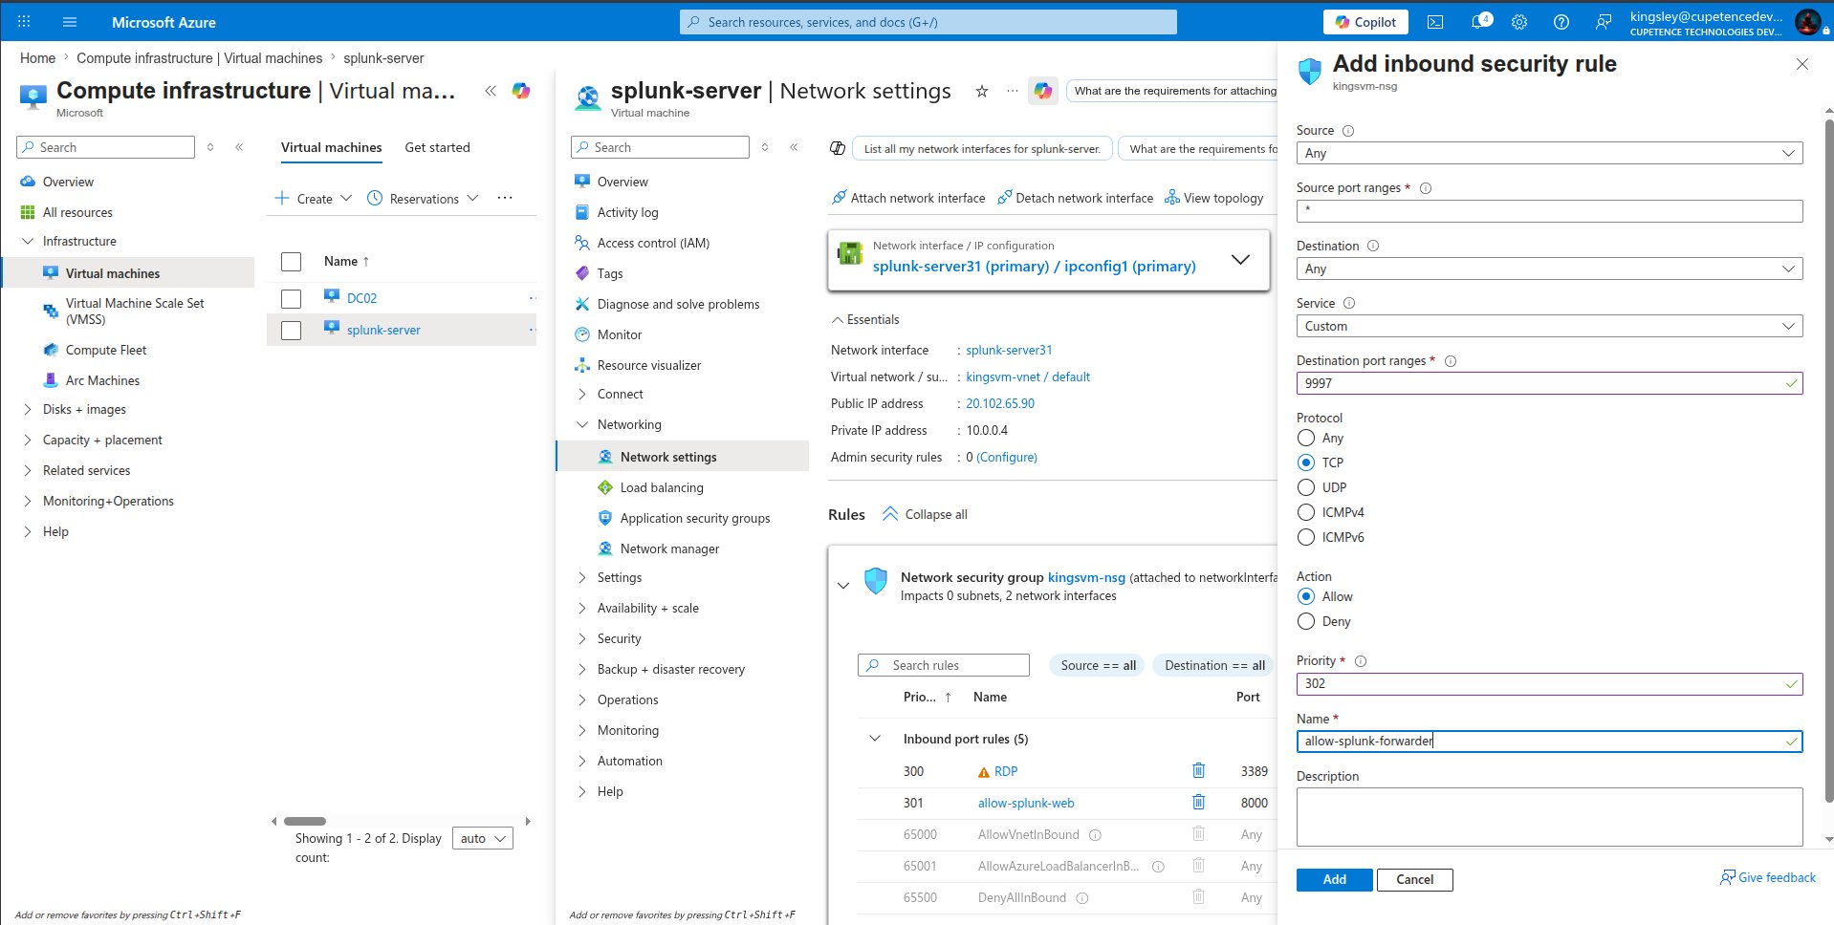Screen dimensions: 1834x925
Task: Open the Service dropdown set to Custom
Action: [1549, 326]
